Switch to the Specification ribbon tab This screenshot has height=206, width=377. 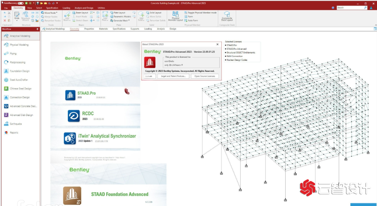point(52,8)
